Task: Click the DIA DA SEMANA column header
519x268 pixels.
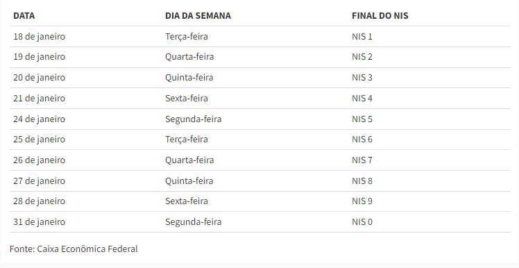Action: (x=198, y=15)
